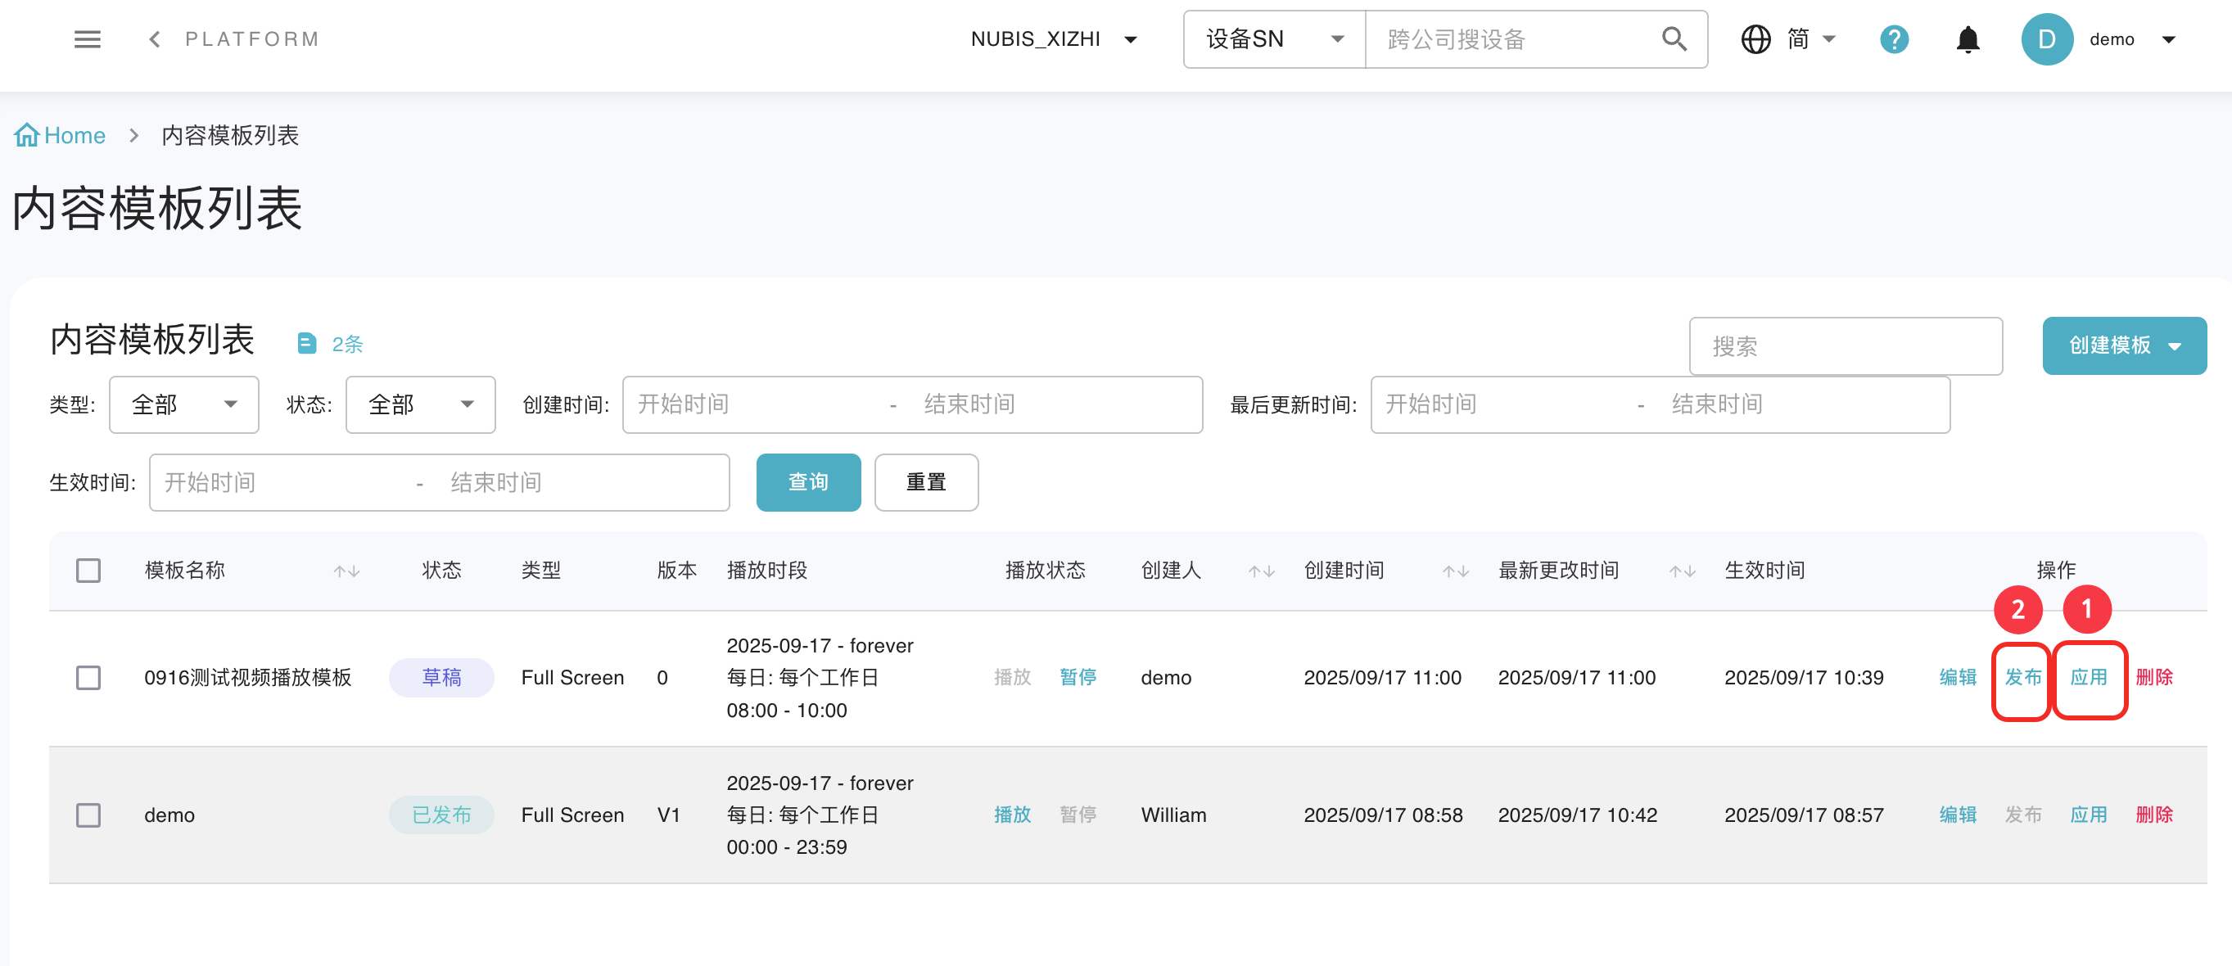The image size is (2232, 966).
Task: Open the hamburger navigation menu
Action: point(88,39)
